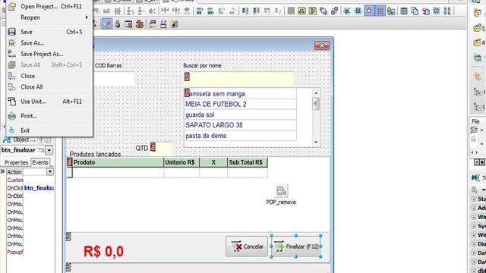Click the Exit menu icon

12,130
